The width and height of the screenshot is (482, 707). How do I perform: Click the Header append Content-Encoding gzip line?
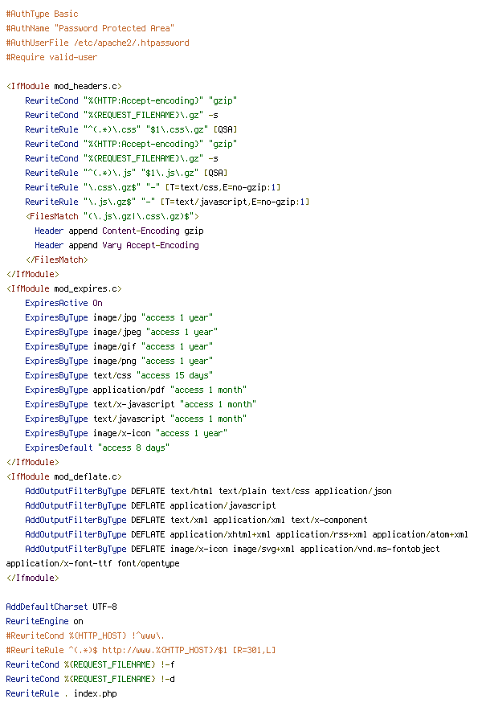pos(119,231)
